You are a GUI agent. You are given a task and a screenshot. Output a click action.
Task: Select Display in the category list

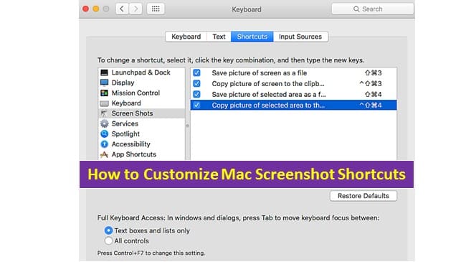click(141, 83)
